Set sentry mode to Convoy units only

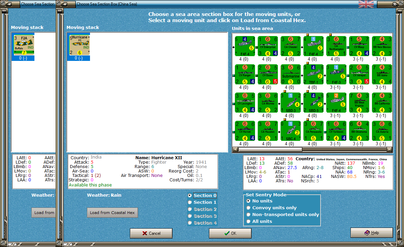272,208
